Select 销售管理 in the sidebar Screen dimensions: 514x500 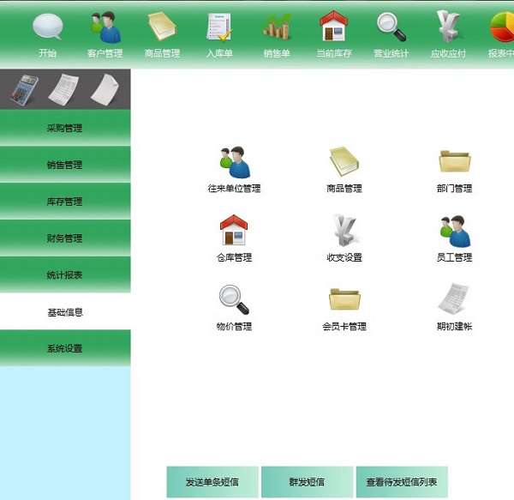pos(65,166)
